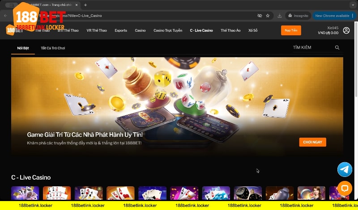Open a new browser tab
This screenshot has height=210, width=358.
(x=85, y=5)
